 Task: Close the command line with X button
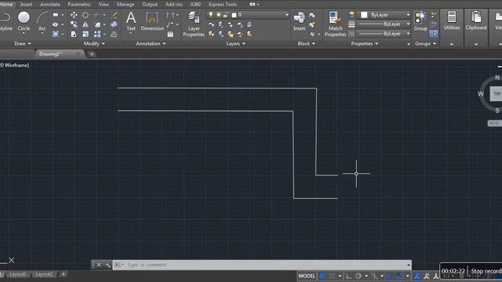coord(99,265)
